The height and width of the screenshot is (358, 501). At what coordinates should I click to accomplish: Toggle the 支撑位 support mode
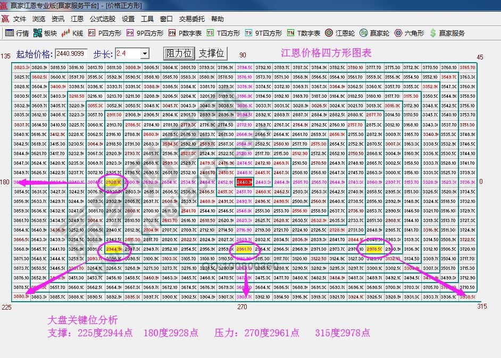tap(209, 54)
